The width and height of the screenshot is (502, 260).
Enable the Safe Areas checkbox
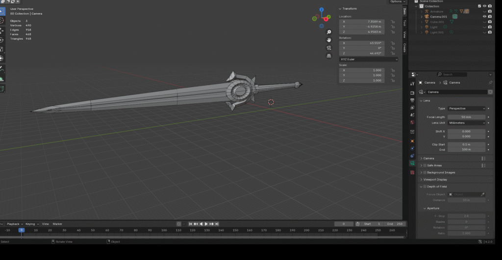425,165
